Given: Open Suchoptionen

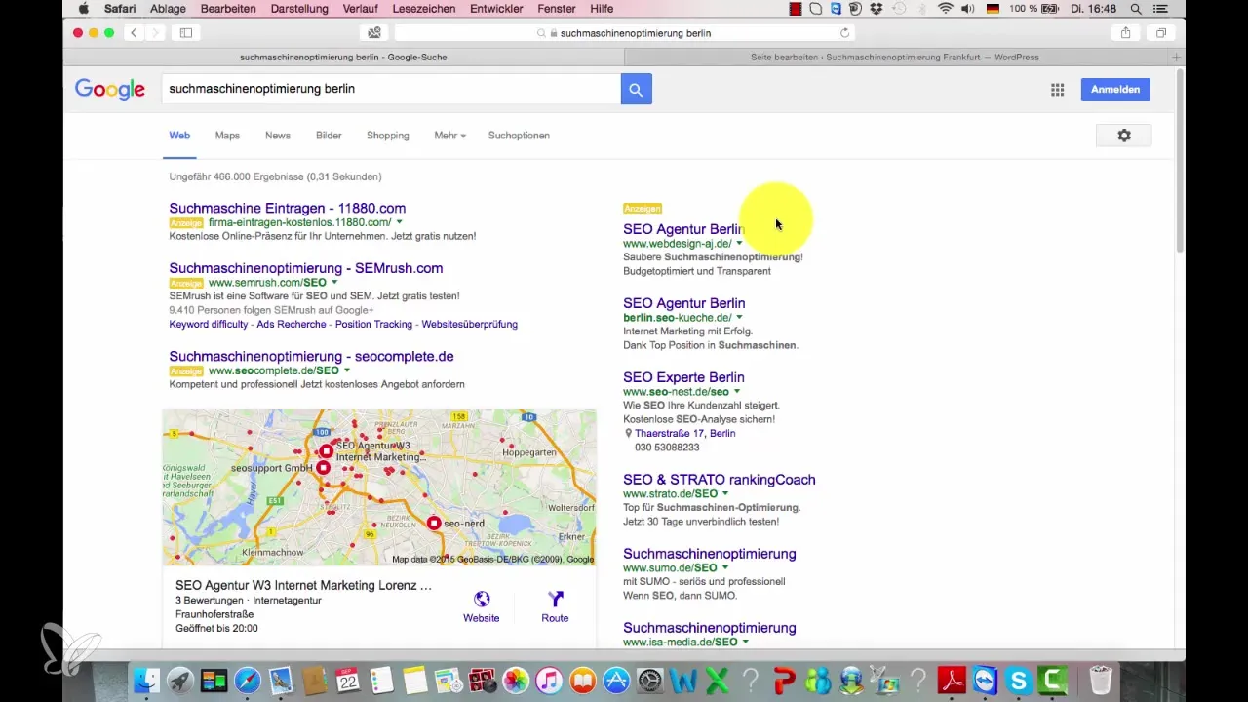Looking at the screenshot, I should tap(519, 136).
